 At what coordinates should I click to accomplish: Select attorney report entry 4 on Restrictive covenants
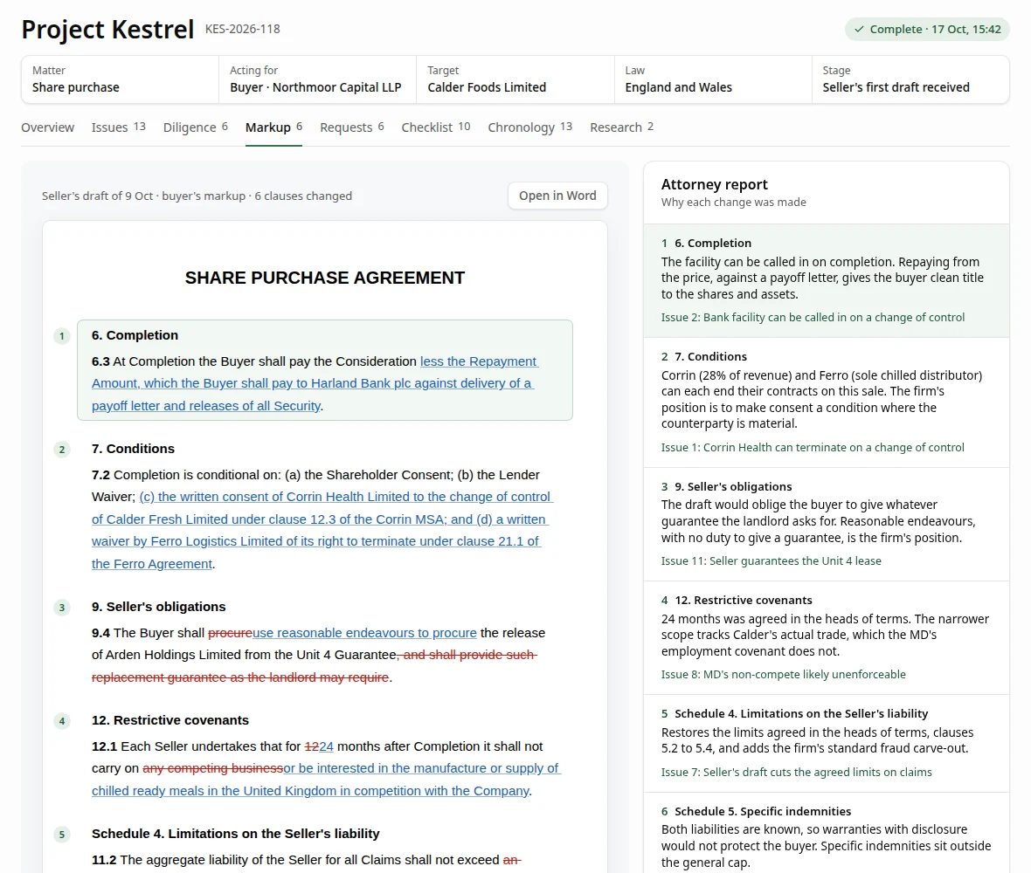click(826, 638)
